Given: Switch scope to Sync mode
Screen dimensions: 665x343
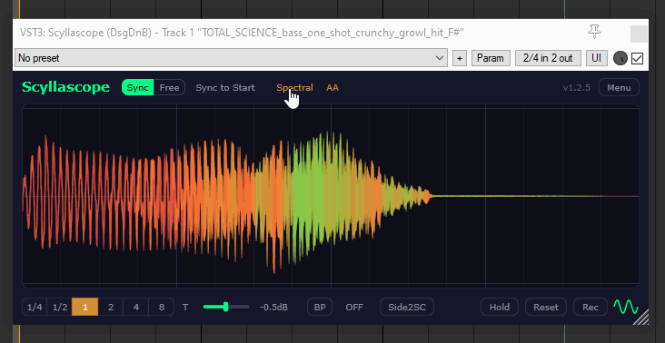Looking at the screenshot, I should pos(138,88).
